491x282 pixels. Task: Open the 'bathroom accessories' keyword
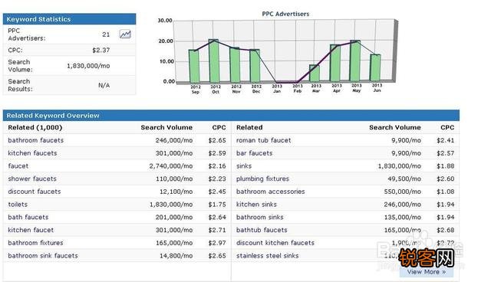click(271, 192)
